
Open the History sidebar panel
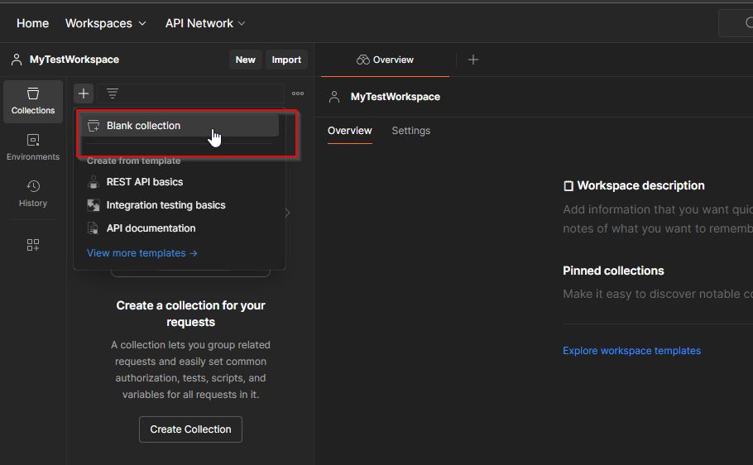pyautogui.click(x=32, y=194)
